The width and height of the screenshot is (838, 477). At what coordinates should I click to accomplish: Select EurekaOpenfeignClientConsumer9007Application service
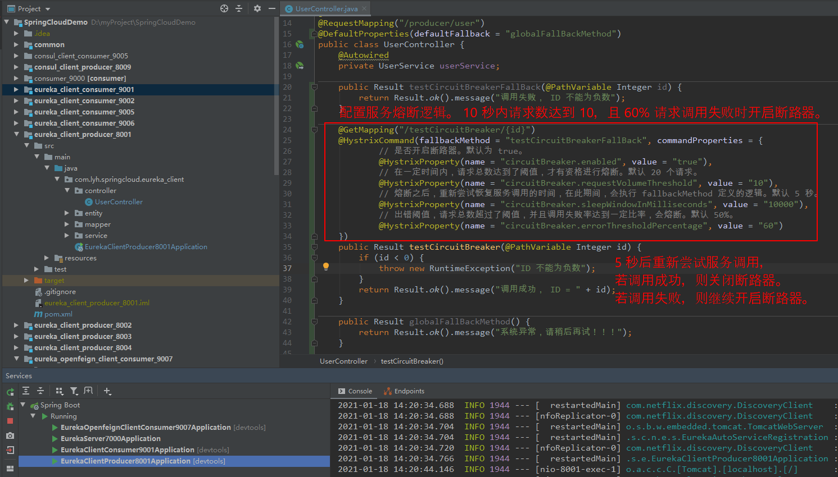146,428
